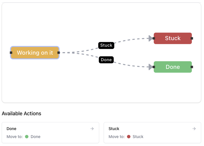Screen dimensions: 204x146
Task: Click left connector handle of red Stuck node
Action: point(154,38)
